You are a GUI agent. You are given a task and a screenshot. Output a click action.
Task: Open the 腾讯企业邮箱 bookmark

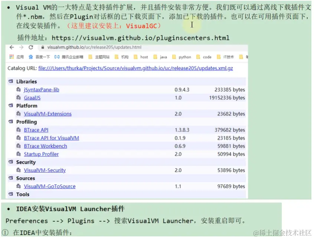(x=69, y=57)
